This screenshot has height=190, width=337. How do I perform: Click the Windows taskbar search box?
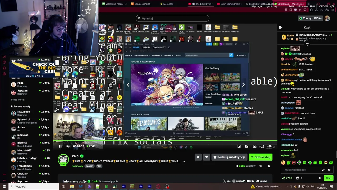point(34,187)
